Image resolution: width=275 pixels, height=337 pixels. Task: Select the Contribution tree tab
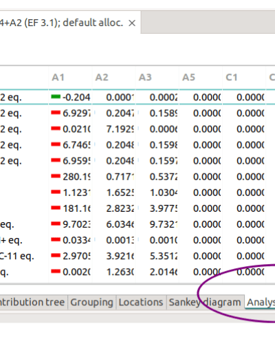tap(33, 302)
